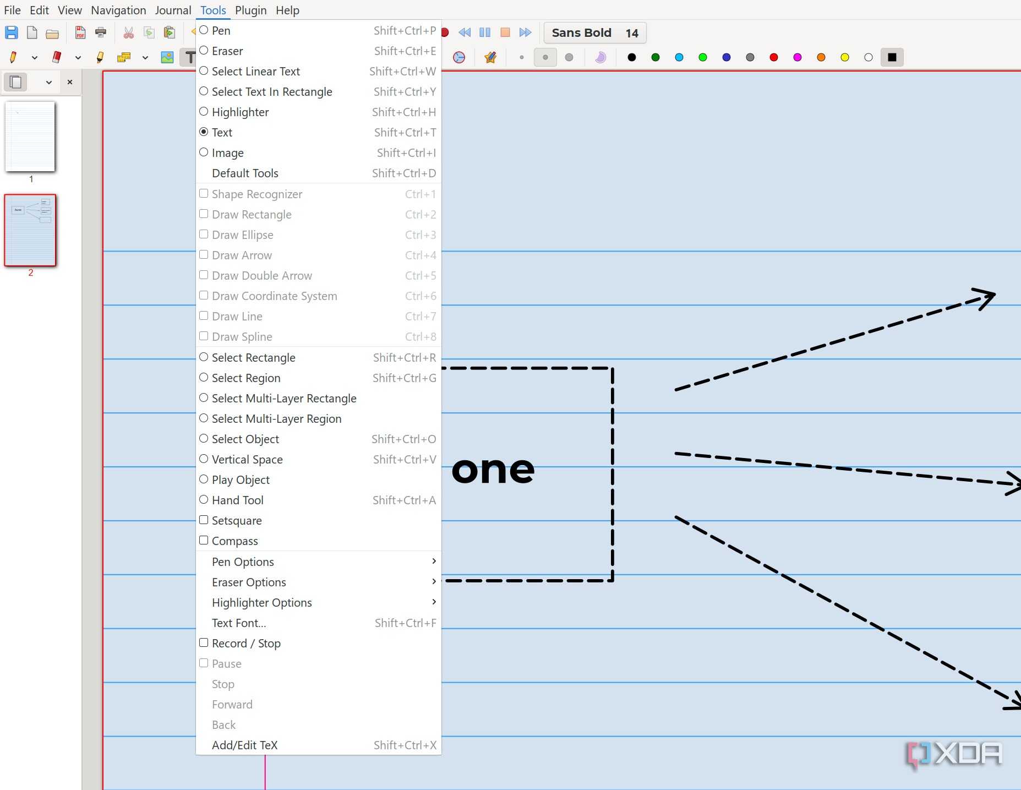Click the Save icon in the toolbar

tap(11, 32)
